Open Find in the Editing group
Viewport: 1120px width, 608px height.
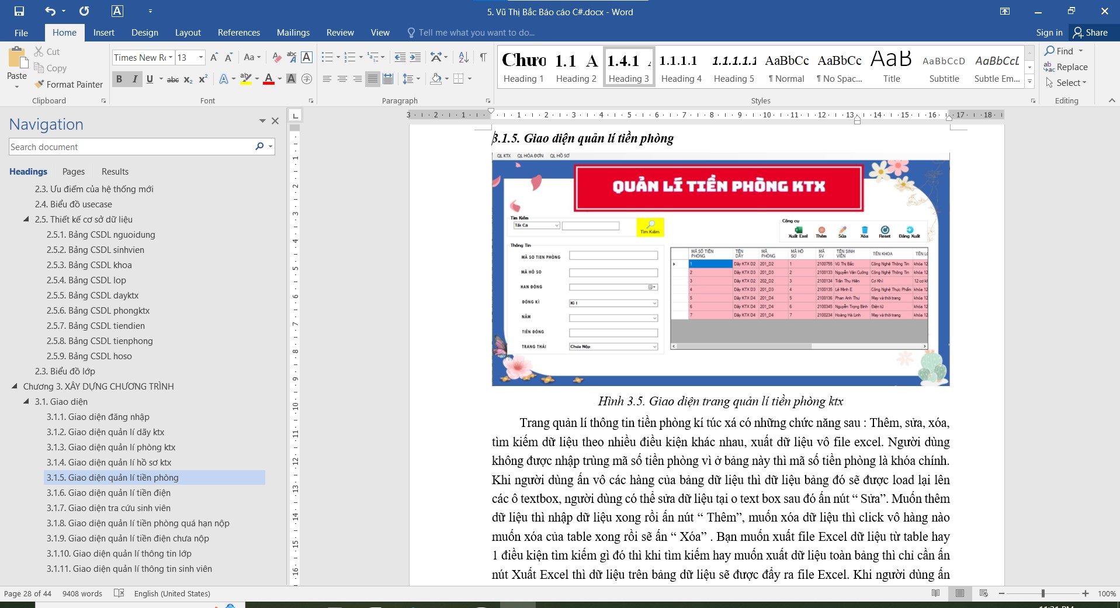click(1059, 51)
